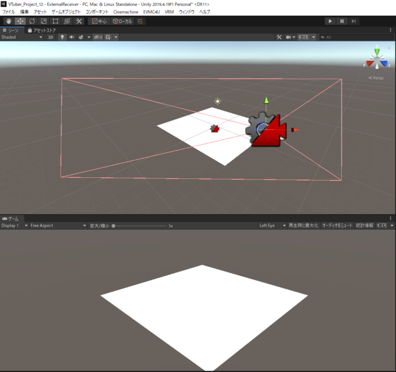
Task: Toggle 2D view mode in the scene
Action: [51, 38]
